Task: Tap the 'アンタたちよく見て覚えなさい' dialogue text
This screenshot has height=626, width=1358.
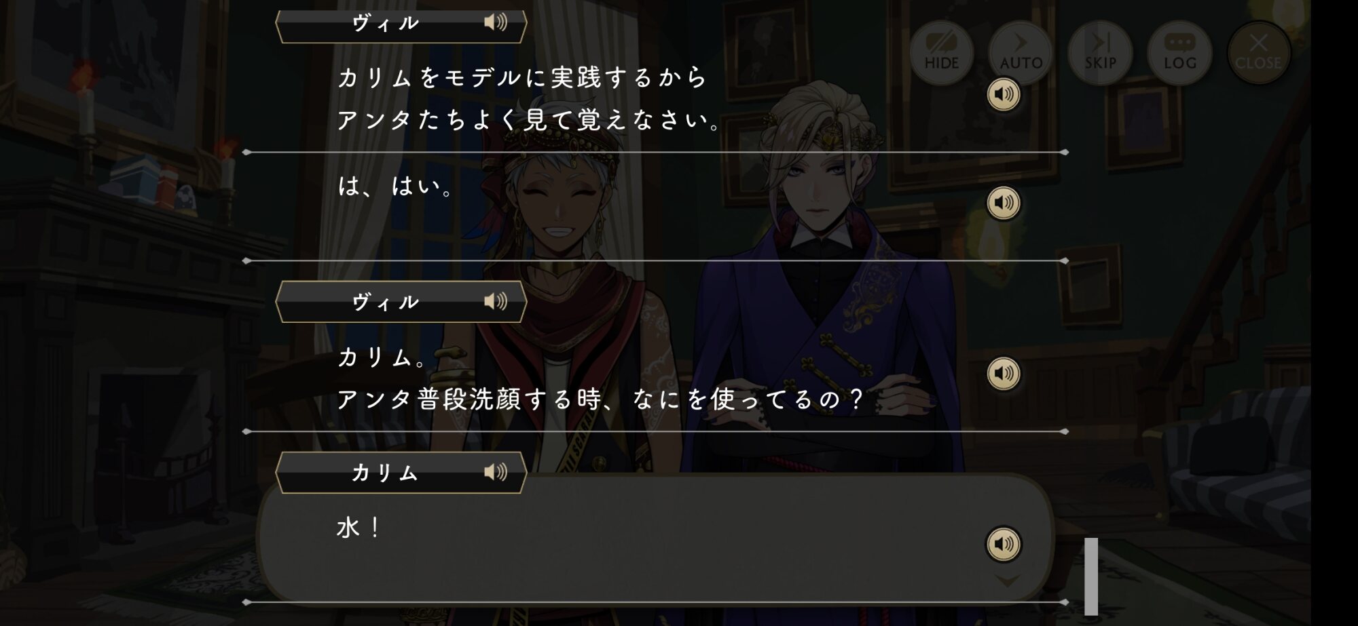Action: click(x=529, y=120)
